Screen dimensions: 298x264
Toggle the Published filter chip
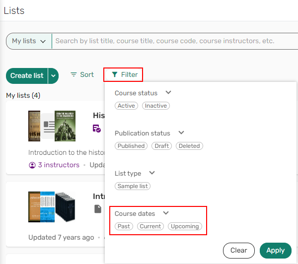click(131, 146)
